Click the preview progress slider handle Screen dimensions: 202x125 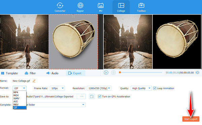[120, 72]
